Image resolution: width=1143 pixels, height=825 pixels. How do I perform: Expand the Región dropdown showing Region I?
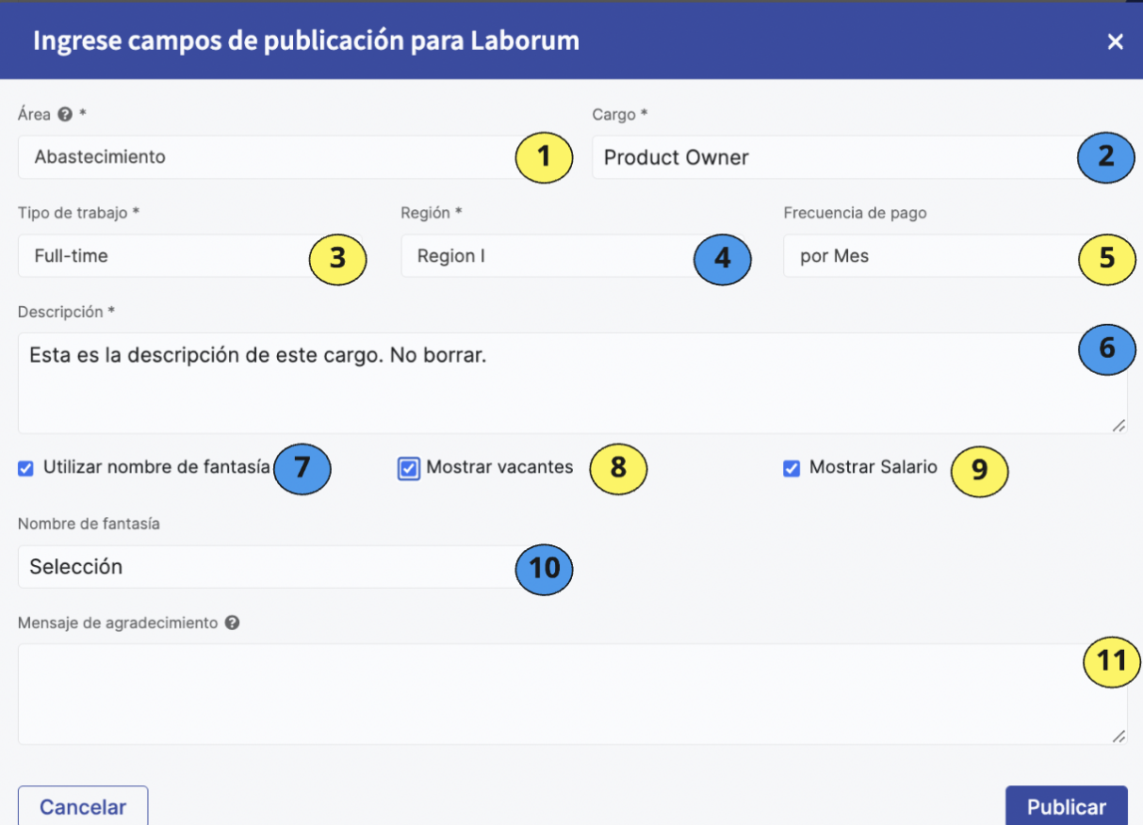click(x=575, y=256)
